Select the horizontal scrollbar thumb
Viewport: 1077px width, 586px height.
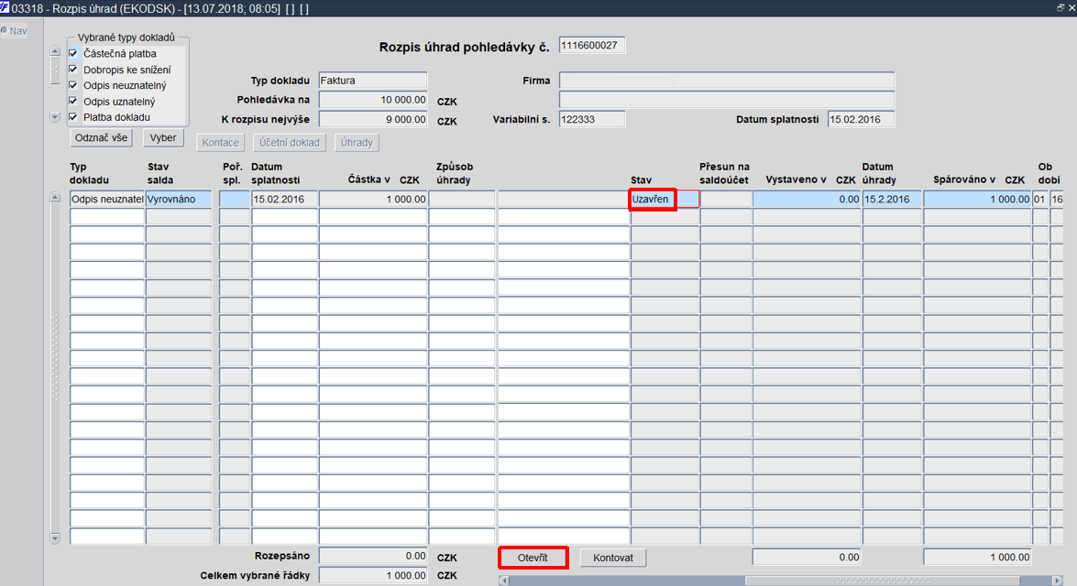pos(883,581)
